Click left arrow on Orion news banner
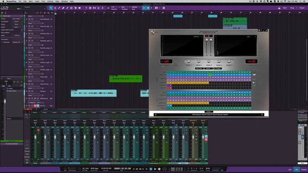 pyautogui.click(x=156, y=115)
